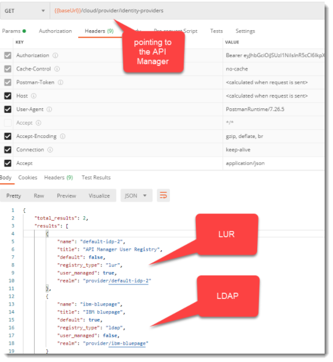Viewport: 333px width, 362px height.
Task: Click the "total_results" line in JSON
Action: point(61,218)
